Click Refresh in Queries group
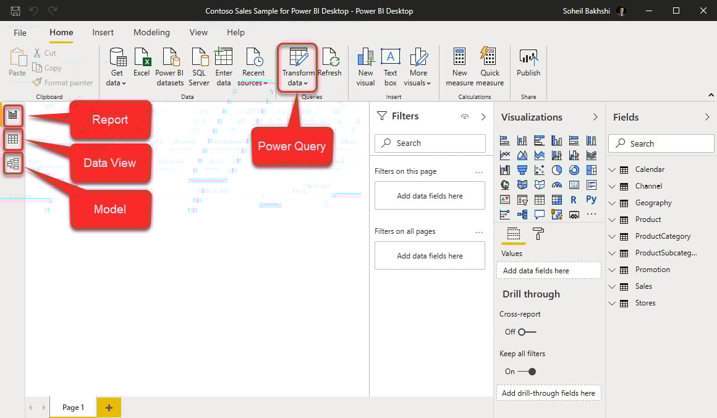The width and height of the screenshot is (717, 418). [329, 62]
